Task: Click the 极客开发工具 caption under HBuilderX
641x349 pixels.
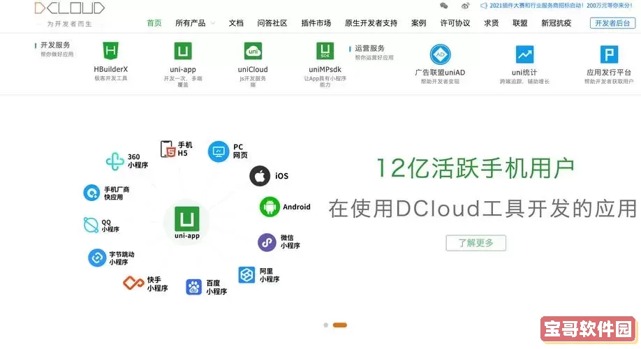Action: click(x=111, y=78)
